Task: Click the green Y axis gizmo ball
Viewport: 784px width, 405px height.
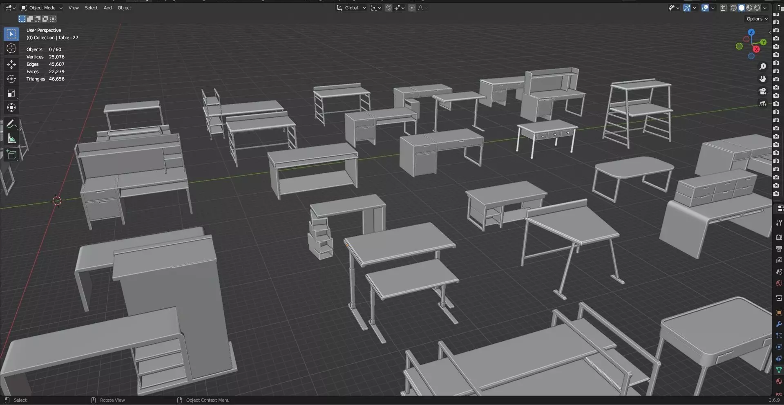Action: point(764,42)
